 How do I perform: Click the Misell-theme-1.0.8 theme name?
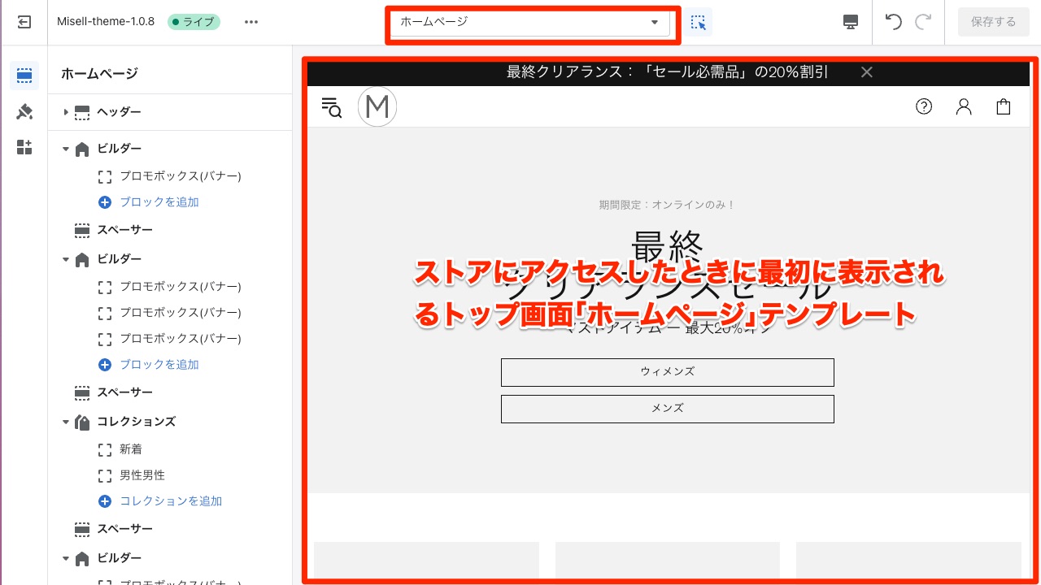(106, 22)
